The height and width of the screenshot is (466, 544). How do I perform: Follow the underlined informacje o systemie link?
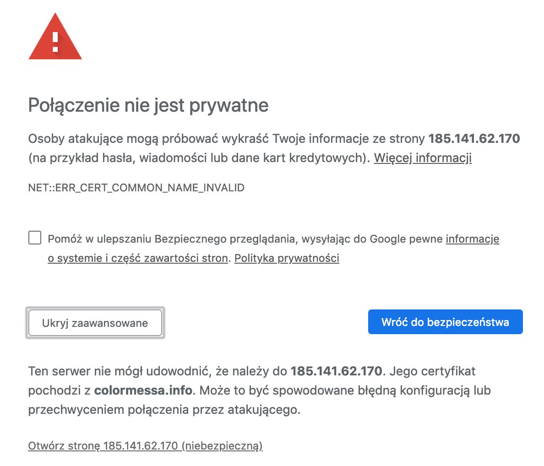(472, 238)
